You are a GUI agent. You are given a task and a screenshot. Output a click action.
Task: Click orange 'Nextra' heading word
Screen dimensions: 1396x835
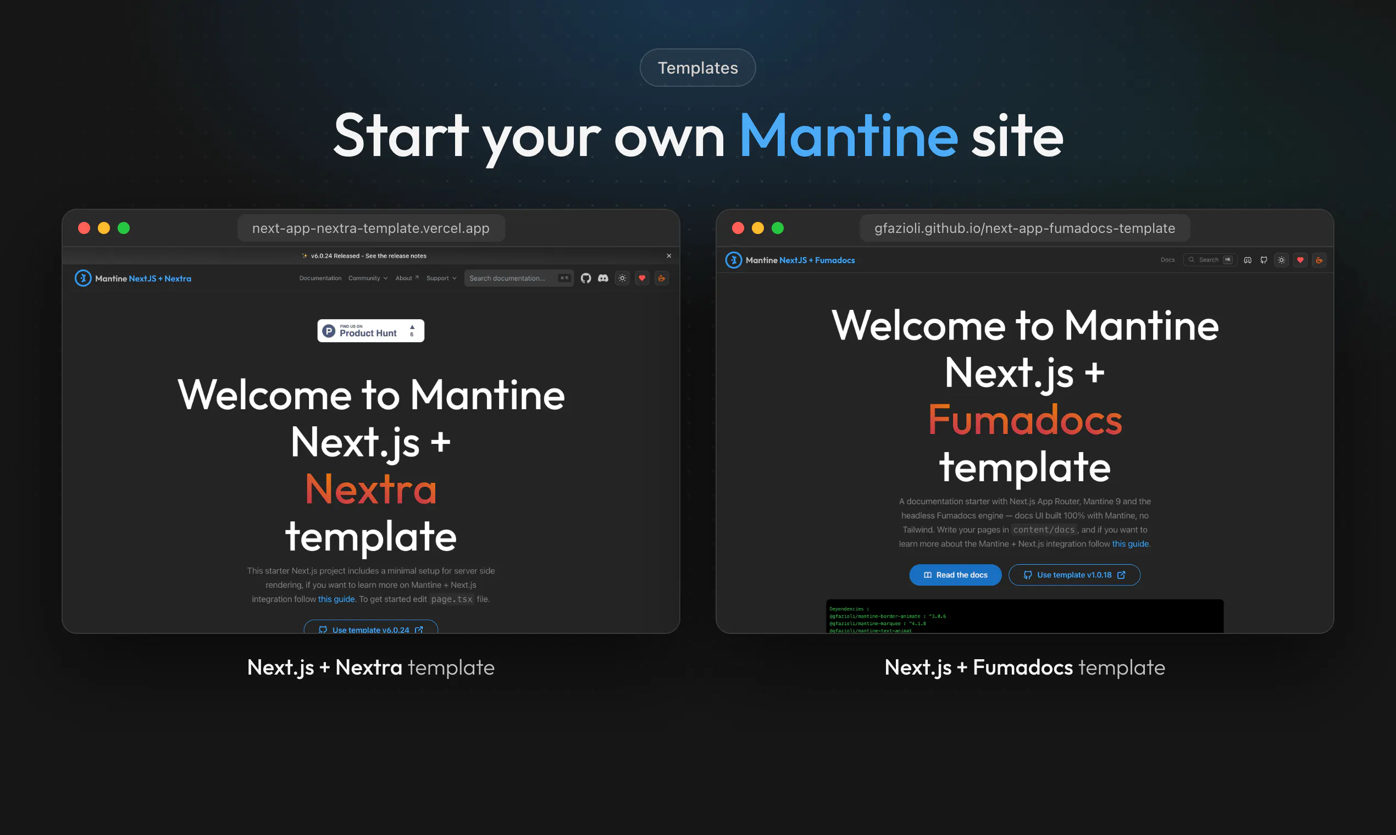(370, 489)
